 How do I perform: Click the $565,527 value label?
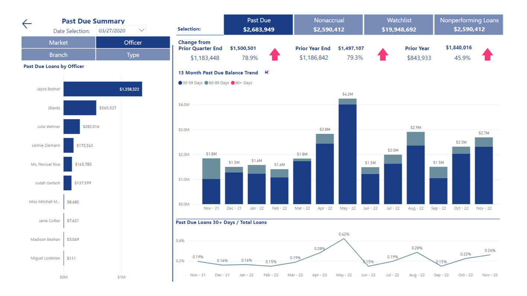click(108, 108)
